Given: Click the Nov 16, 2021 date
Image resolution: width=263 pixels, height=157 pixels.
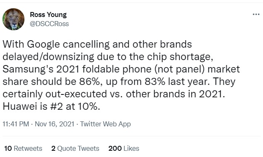Looking at the screenshot, I should [x=55, y=124].
